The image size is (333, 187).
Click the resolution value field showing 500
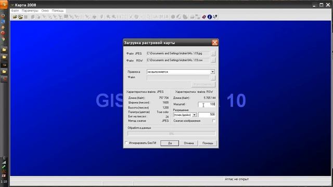(x=207, y=115)
